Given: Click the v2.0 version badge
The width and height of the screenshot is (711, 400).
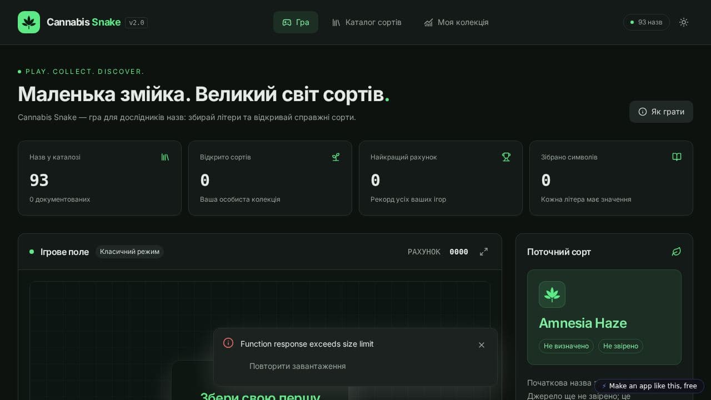Looking at the screenshot, I should click(x=136, y=23).
